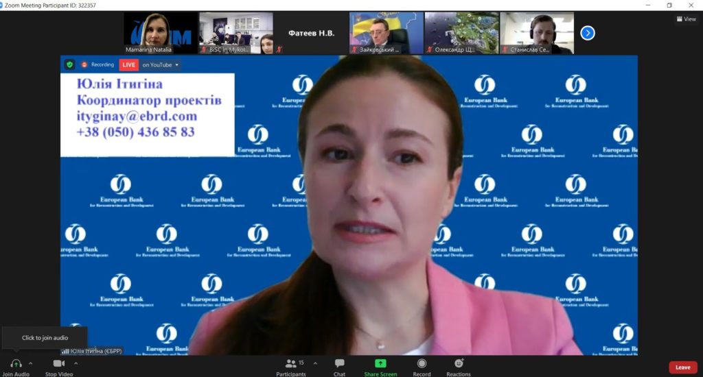Screen dimensions: 703x377
Task: Expand the video options arrow beside Stop Video
Action: tap(76, 363)
